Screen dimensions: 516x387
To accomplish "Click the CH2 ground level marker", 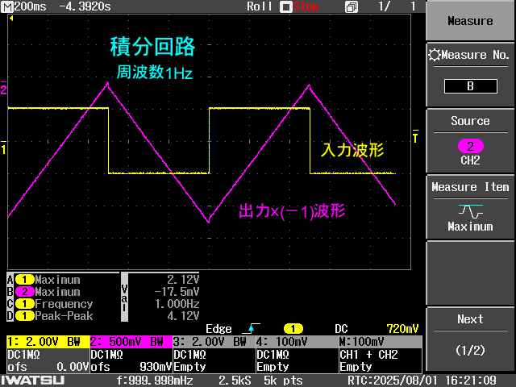I will [3, 89].
